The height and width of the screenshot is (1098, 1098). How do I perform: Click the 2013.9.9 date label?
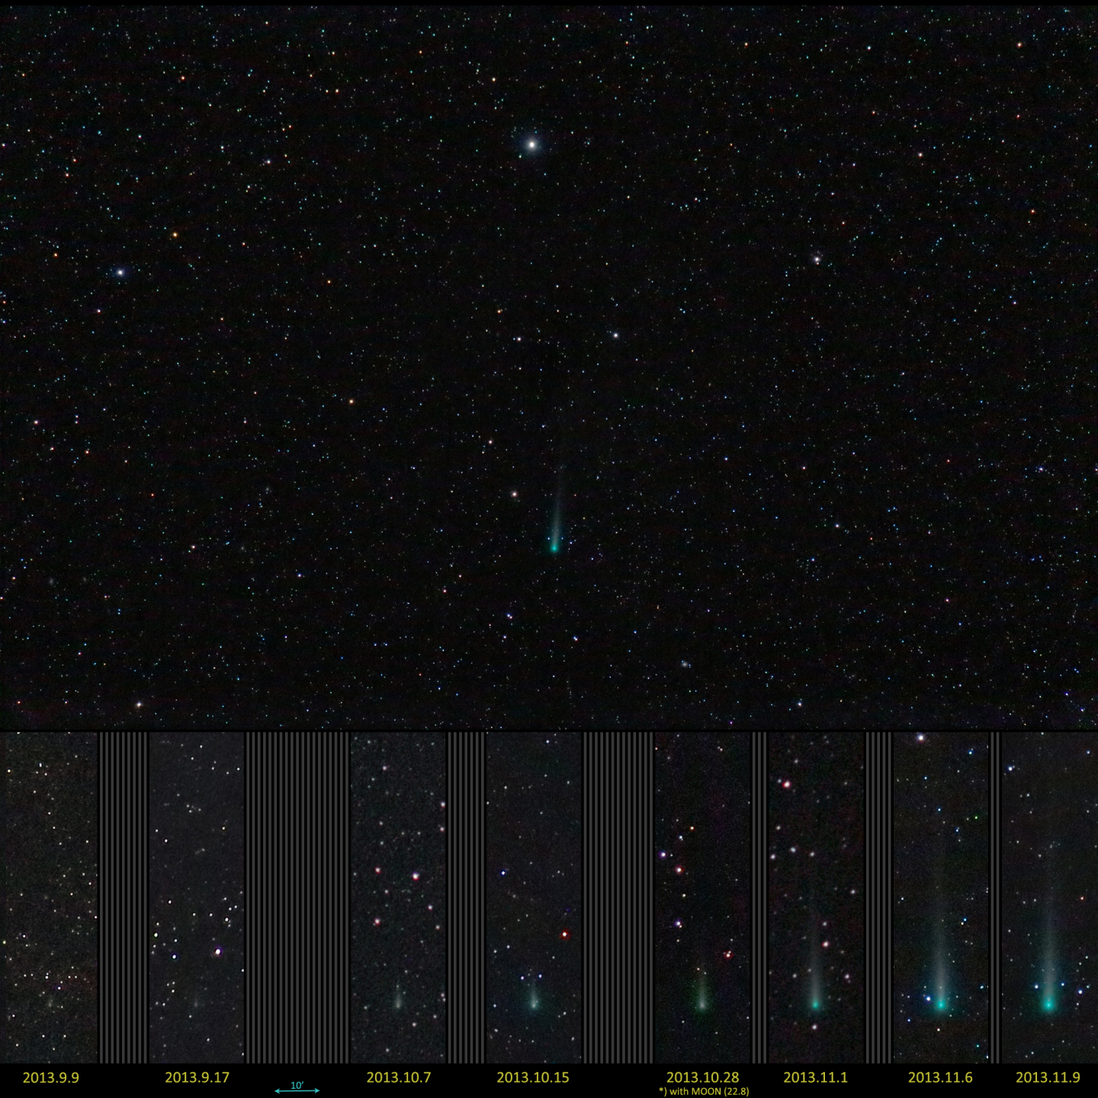[51, 1077]
